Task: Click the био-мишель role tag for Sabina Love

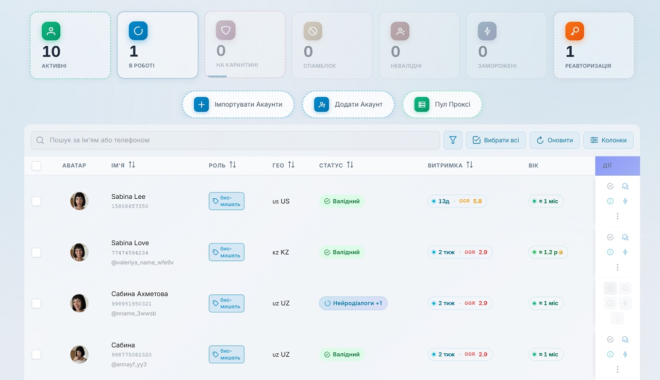Action: click(x=226, y=252)
